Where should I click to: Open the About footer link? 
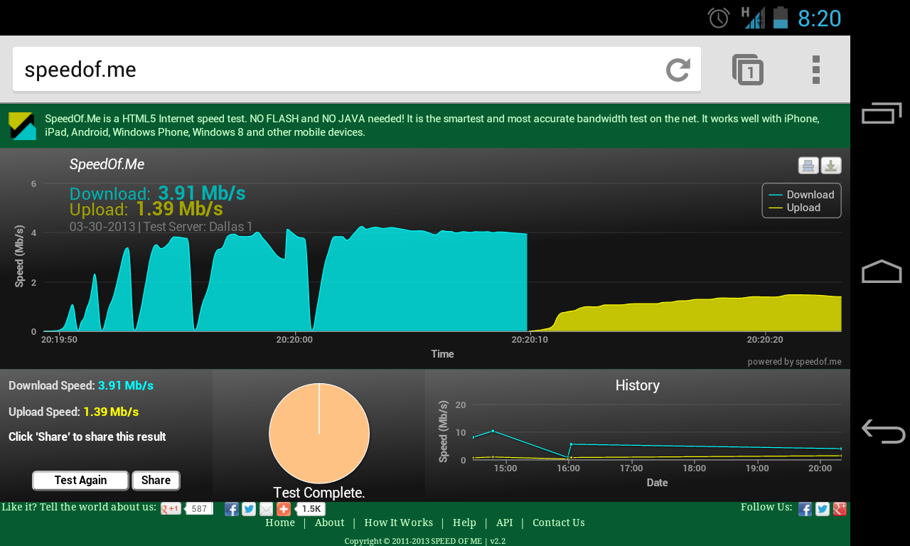point(330,523)
